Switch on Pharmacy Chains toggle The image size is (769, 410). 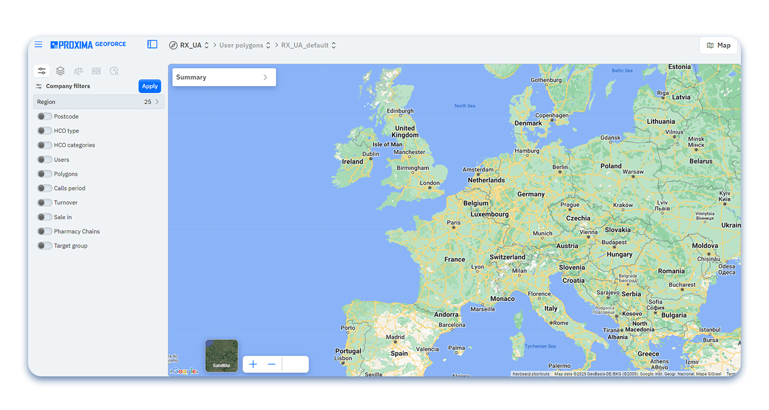click(x=45, y=231)
